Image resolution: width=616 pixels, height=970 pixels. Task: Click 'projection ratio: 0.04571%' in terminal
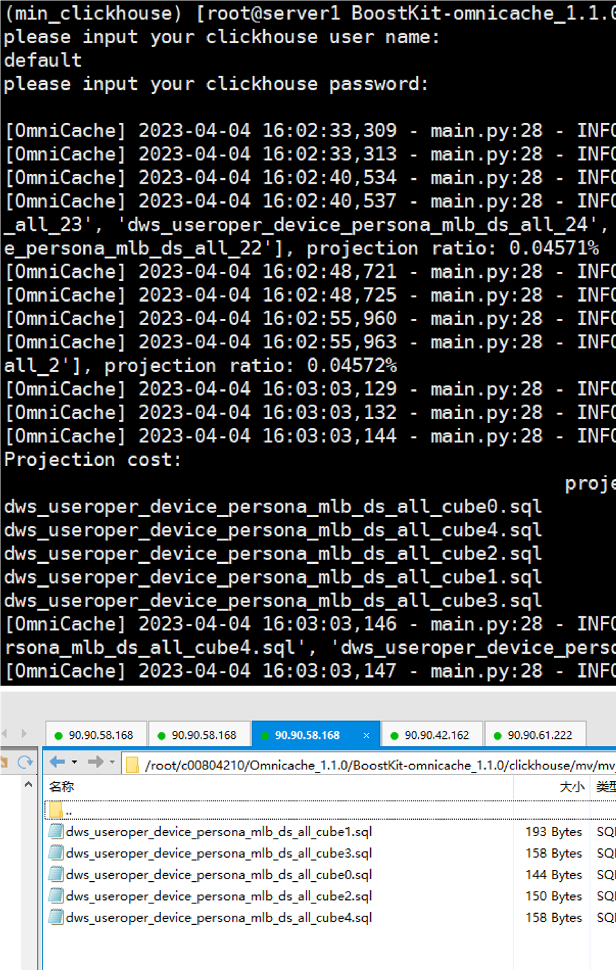(453, 248)
